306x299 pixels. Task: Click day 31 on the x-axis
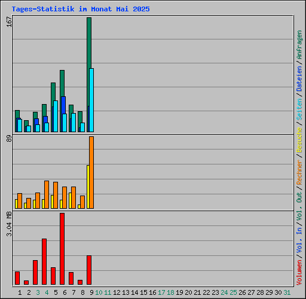[287, 292]
